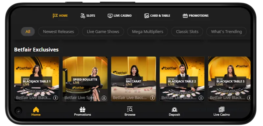This screenshot has width=263, height=126.
Task: Tap the Browse search icon in bottom bar
Action: point(130,110)
